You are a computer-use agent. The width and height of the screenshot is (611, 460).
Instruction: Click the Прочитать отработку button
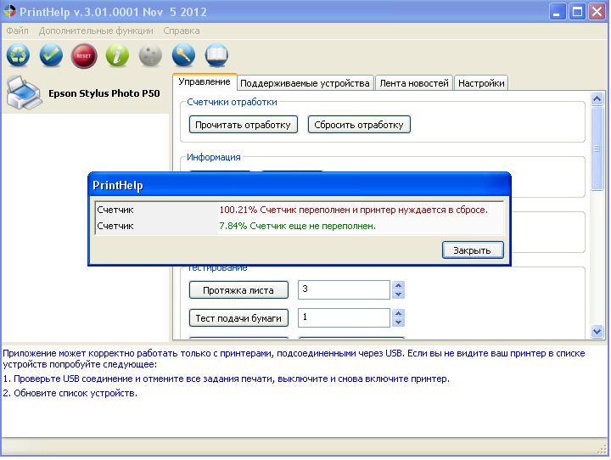(244, 125)
